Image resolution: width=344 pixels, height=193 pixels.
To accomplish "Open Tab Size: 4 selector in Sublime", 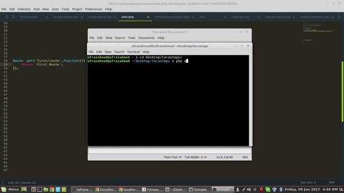I will pyautogui.click(x=308, y=182).
